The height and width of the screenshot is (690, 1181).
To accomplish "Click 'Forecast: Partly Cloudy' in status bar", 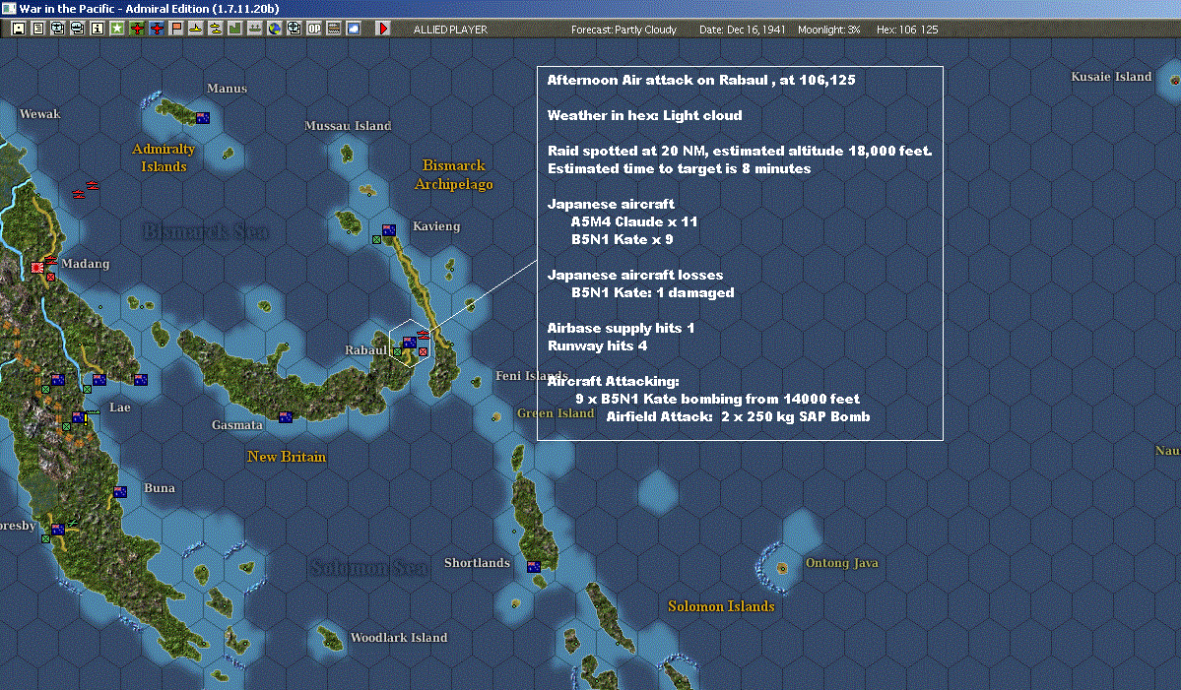I will click(x=623, y=30).
